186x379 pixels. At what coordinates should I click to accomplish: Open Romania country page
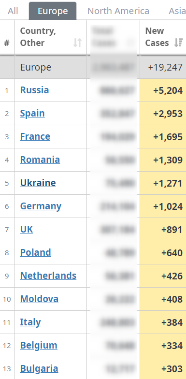pos(40,160)
